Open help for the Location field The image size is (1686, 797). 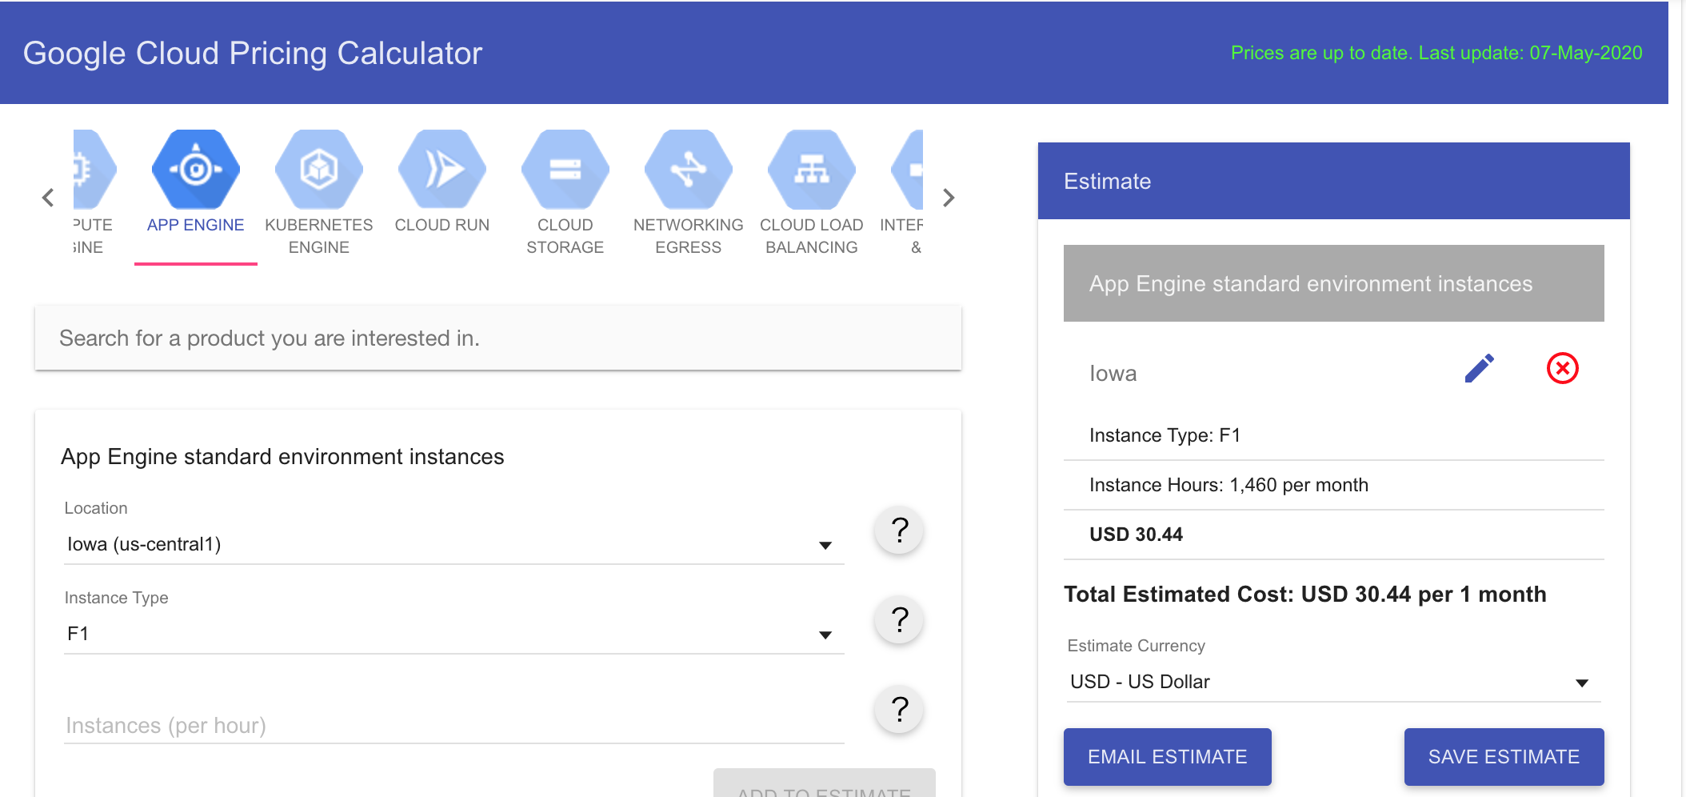pyautogui.click(x=900, y=531)
